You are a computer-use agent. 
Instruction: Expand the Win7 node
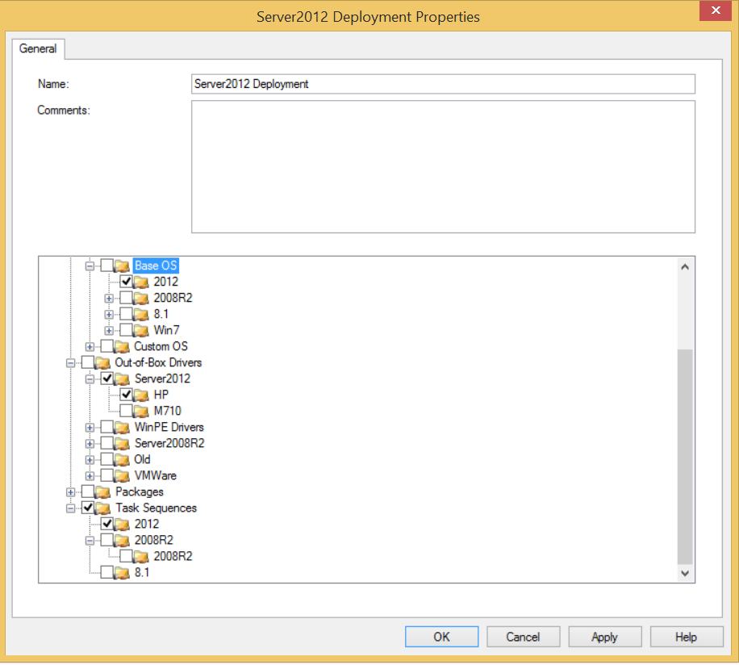109,331
